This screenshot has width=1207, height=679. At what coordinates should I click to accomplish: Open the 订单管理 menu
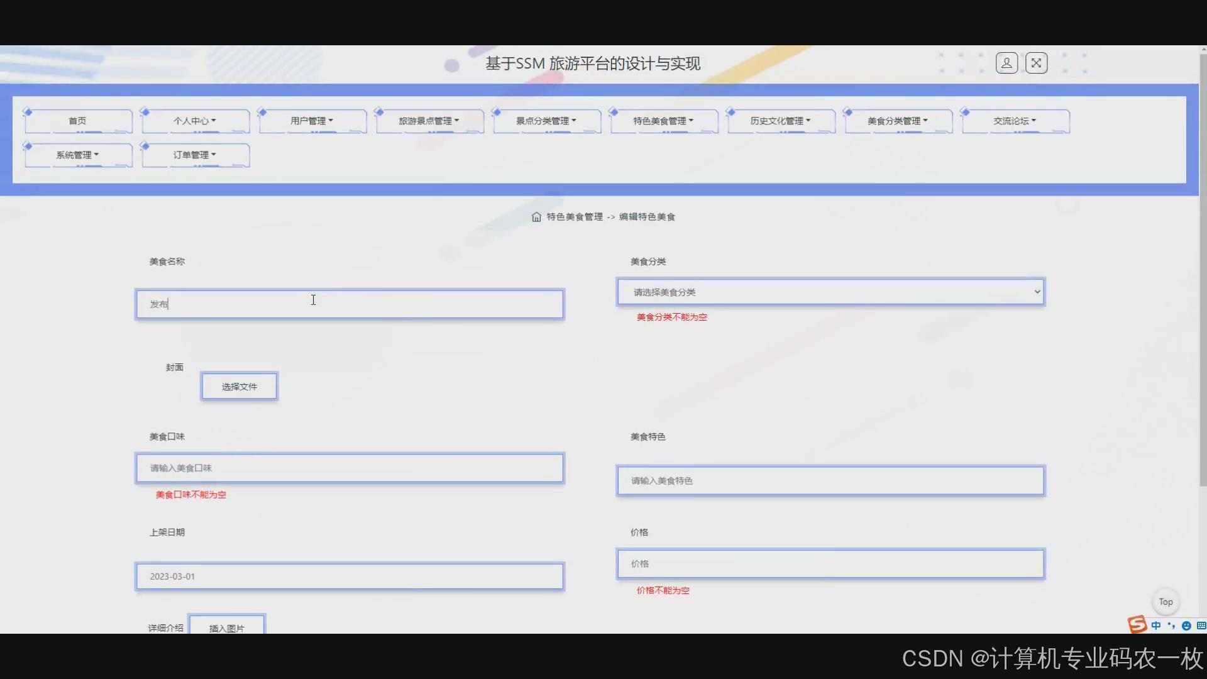(x=195, y=155)
